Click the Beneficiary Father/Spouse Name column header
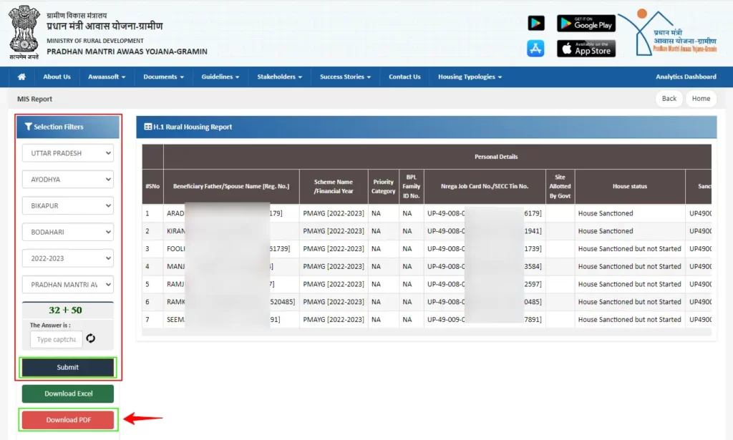 [x=231, y=186]
